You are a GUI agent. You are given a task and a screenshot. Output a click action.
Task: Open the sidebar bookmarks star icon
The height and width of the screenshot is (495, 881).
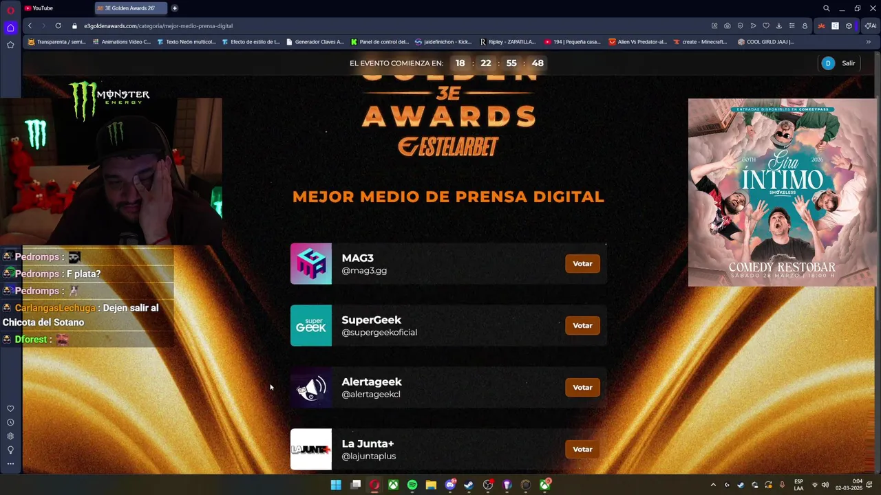coord(10,45)
